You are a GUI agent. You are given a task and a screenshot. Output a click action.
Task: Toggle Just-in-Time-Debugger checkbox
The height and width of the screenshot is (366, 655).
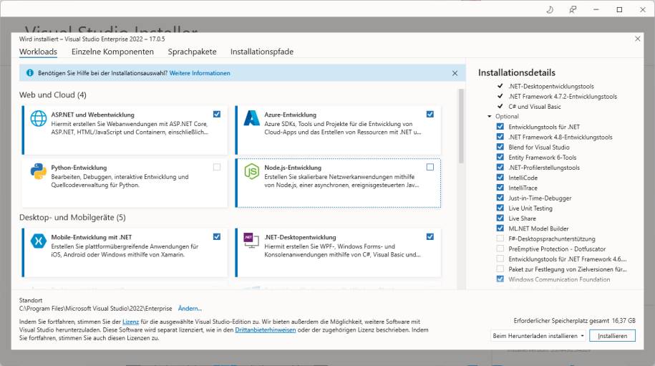[500, 198]
